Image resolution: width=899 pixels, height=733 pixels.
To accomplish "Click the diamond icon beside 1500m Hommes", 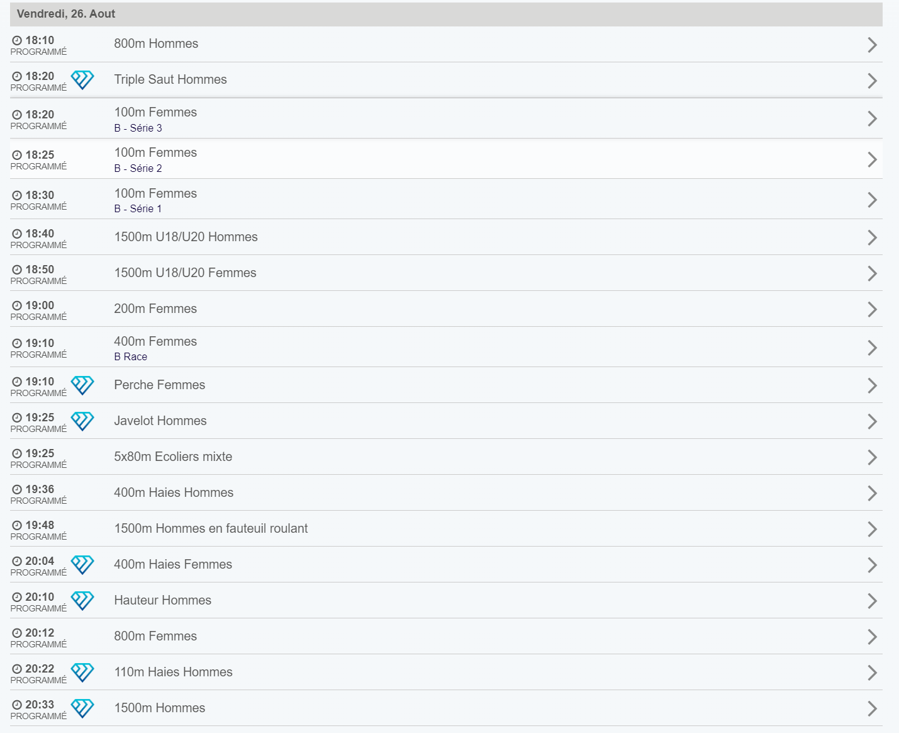I will click(82, 708).
